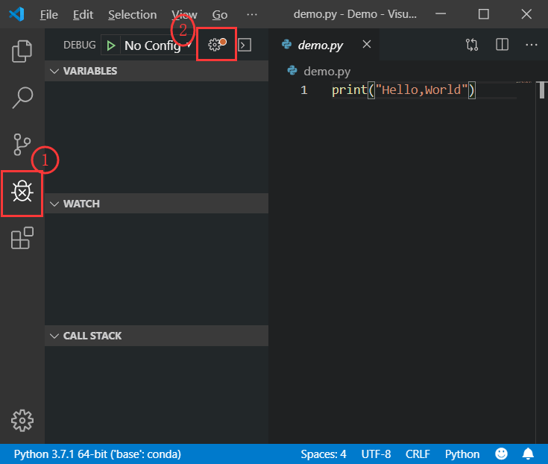The height and width of the screenshot is (464, 548).
Task: Open launch.json configuration gear icon
Action: coord(217,45)
